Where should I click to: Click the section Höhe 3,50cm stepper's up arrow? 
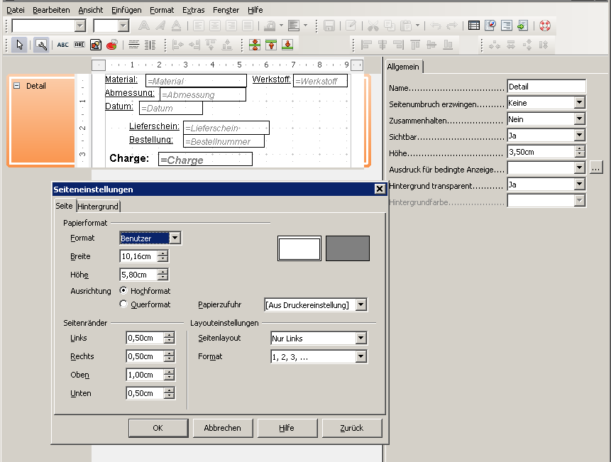tap(580, 149)
